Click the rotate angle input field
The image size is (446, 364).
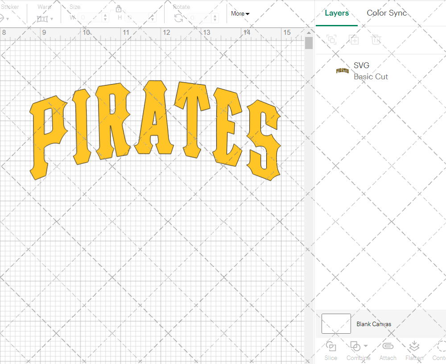200,18
